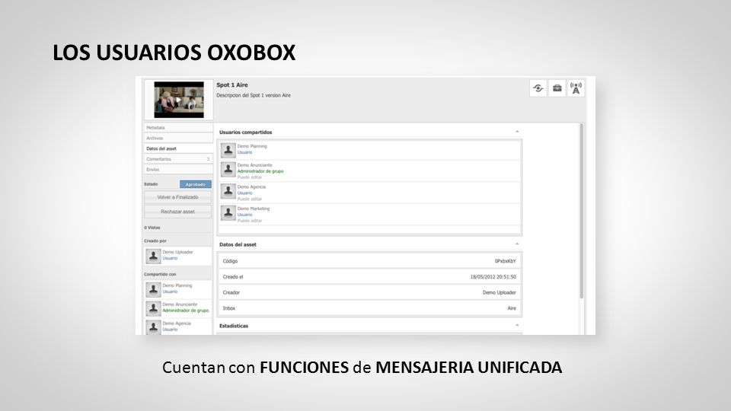Click Usuario link under Demo Marketing
The height and width of the screenshot is (411, 731).
click(244, 215)
